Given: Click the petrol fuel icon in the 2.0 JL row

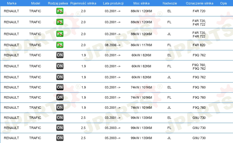Looking at the screenshot, I should (x=60, y=34).
